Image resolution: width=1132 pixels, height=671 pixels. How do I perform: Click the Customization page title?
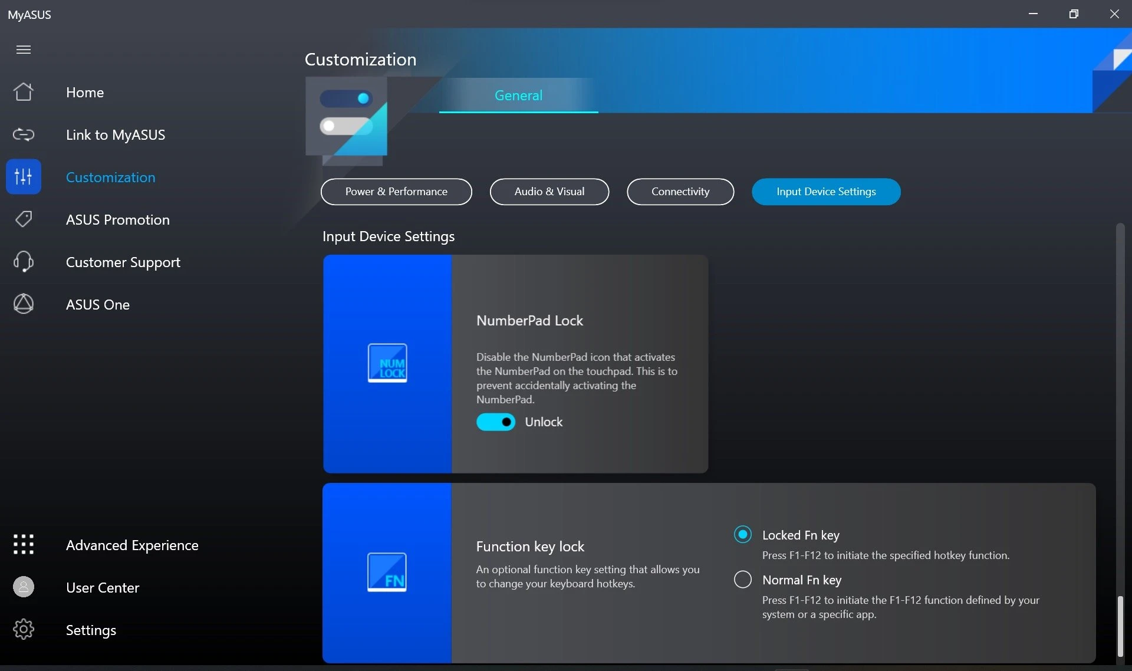point(360,59)
